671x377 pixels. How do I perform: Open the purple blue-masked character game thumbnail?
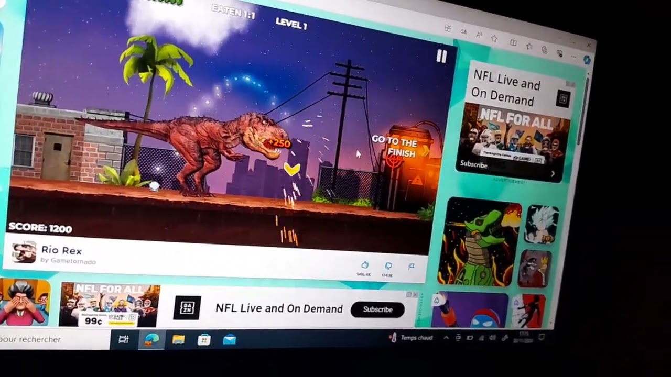point(470,310)
